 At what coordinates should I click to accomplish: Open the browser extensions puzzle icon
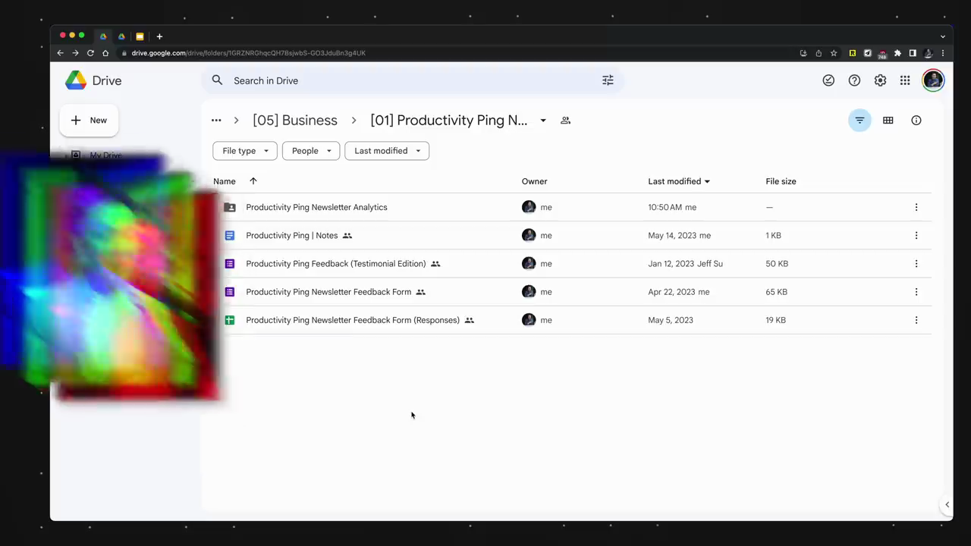(897, 53)
